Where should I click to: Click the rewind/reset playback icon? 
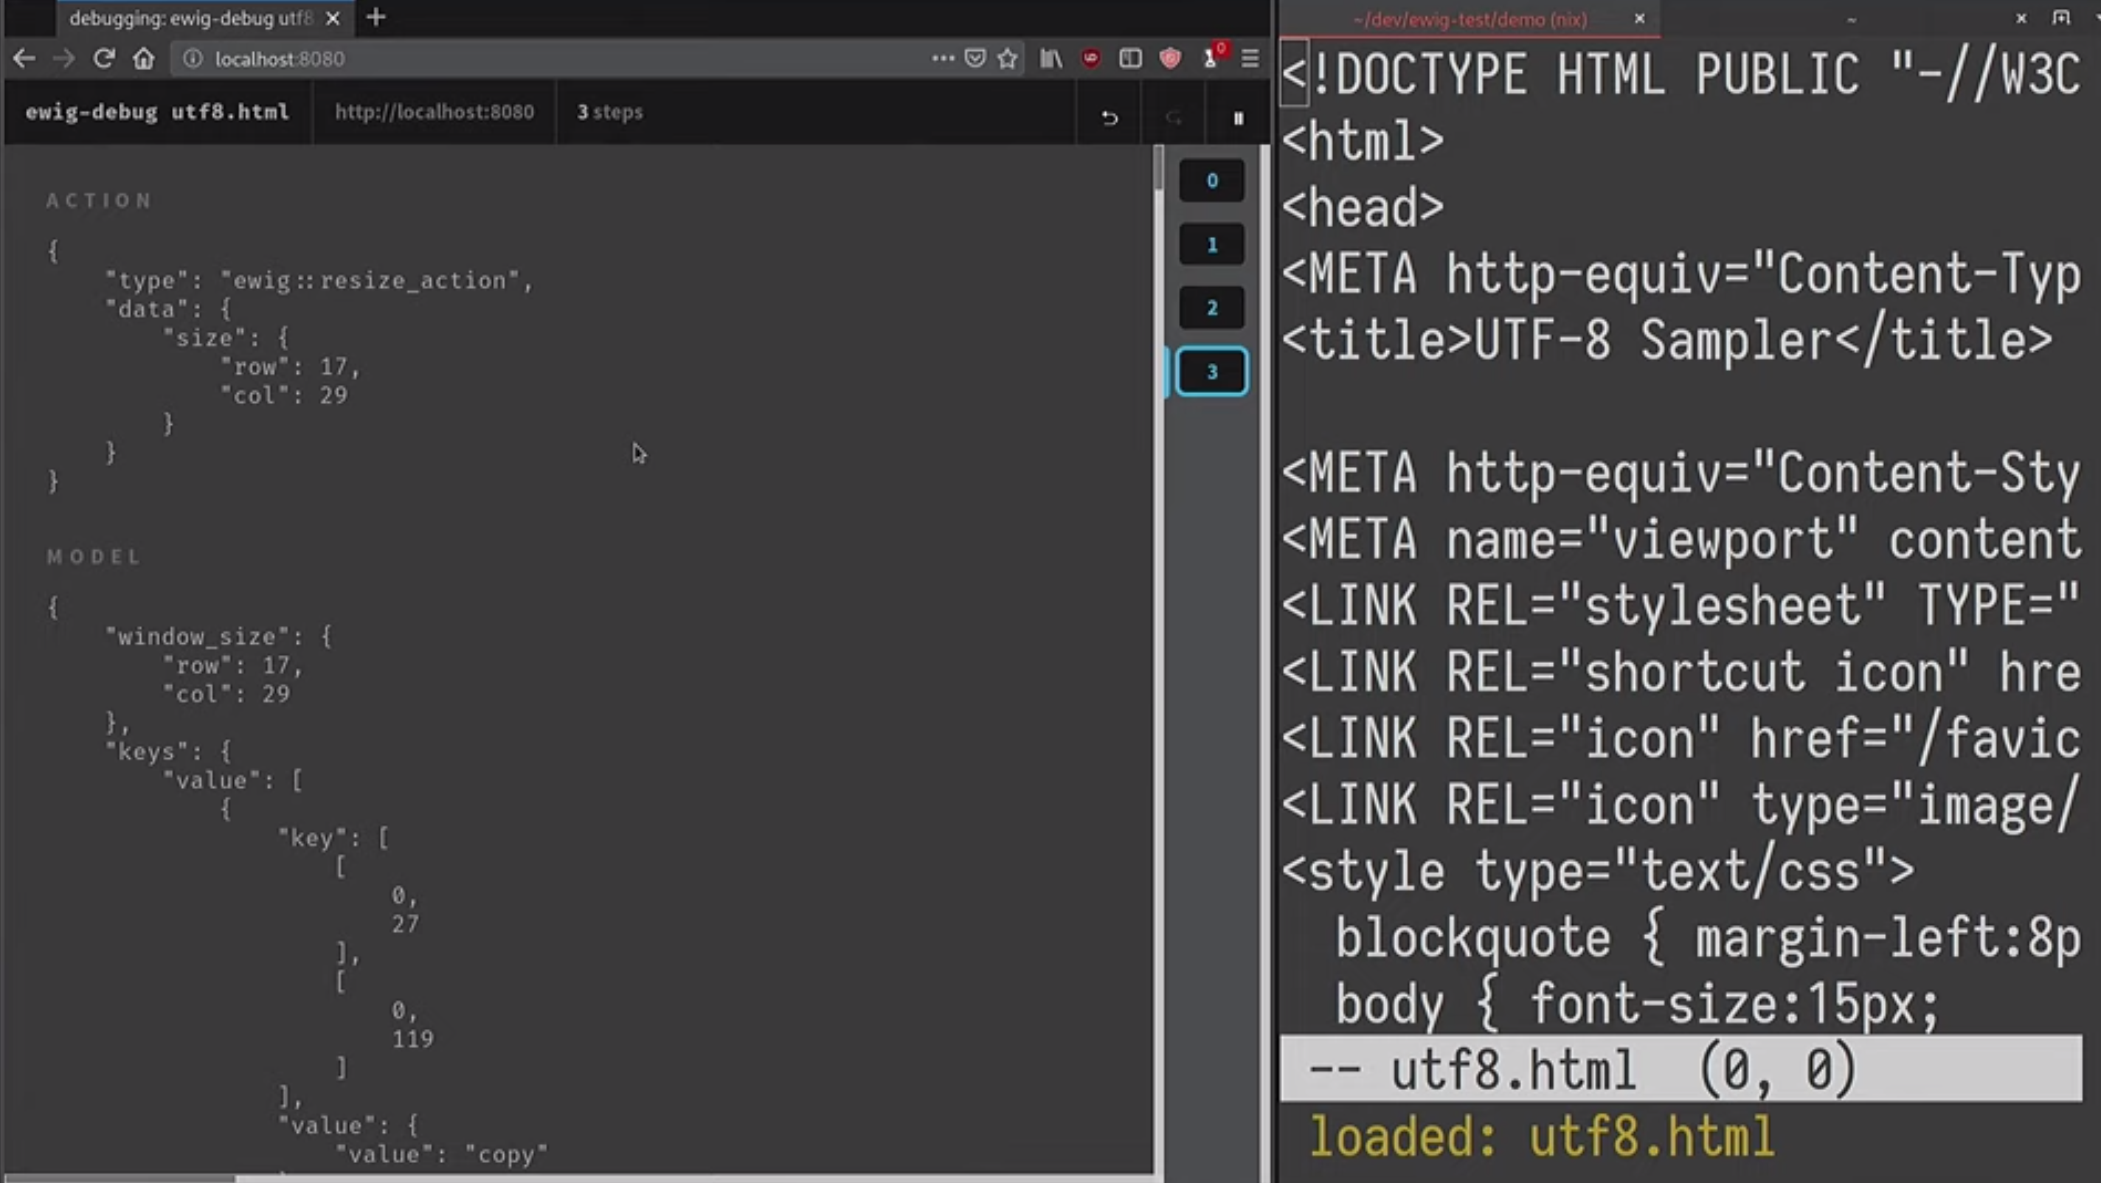[1108, 117]
